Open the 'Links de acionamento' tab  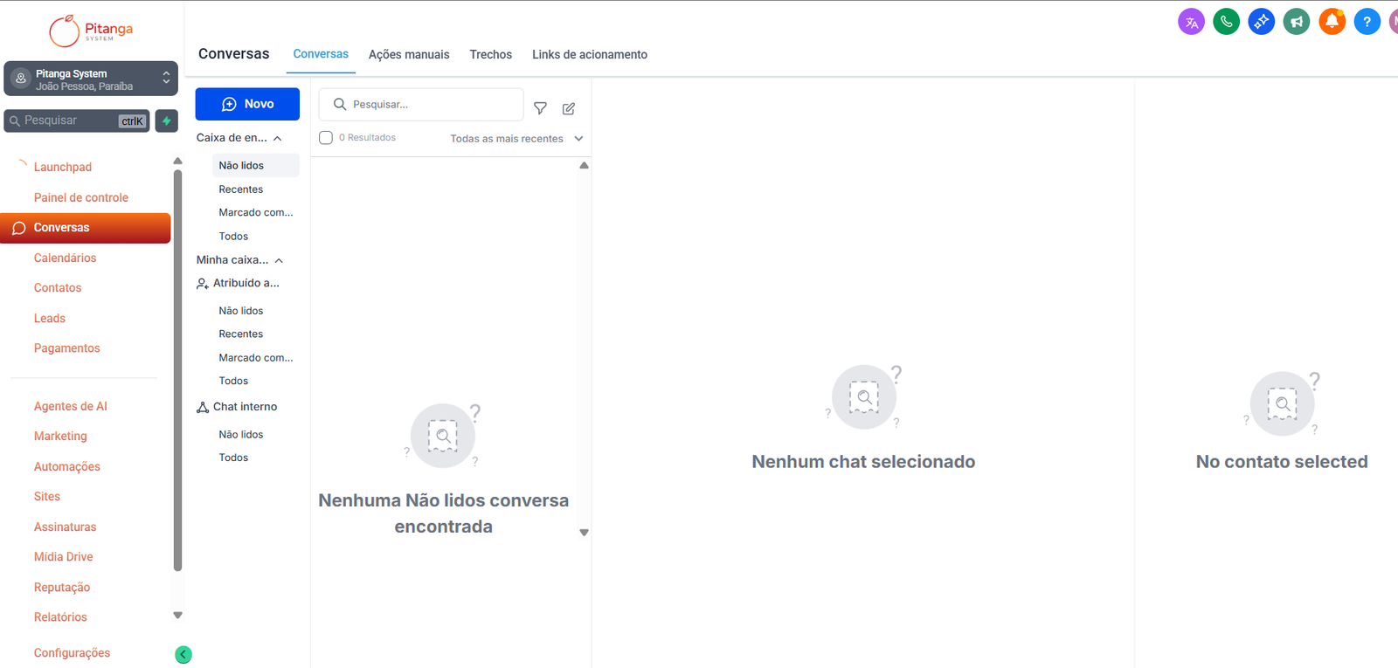[589, 54]
